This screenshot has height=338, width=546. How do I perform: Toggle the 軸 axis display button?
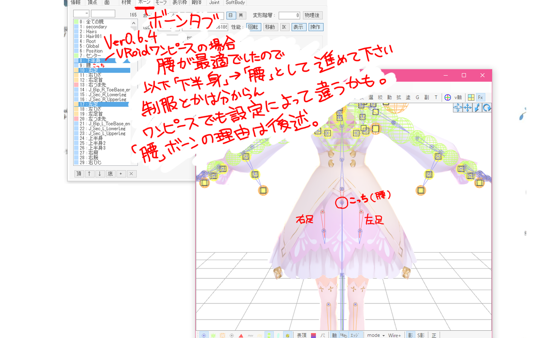334,335
